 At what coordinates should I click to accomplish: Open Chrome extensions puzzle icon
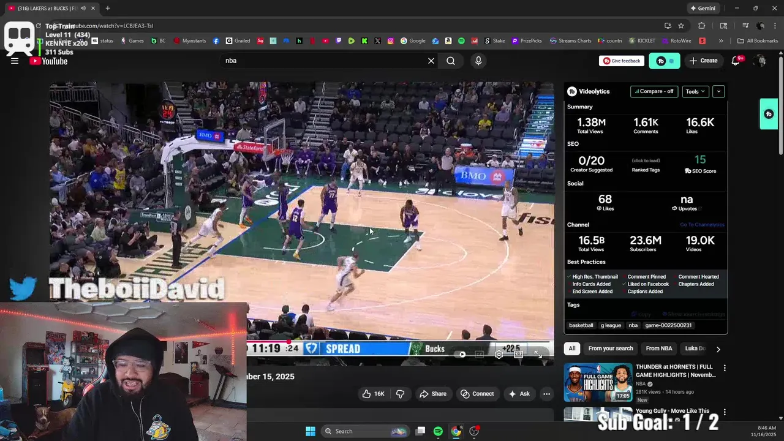click(x=702, y=26)
